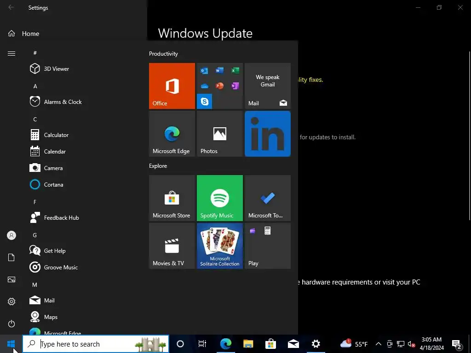Viewport: 471px width, 353px height.
Task: Click the taskbar search box
Action: [96, 344]
